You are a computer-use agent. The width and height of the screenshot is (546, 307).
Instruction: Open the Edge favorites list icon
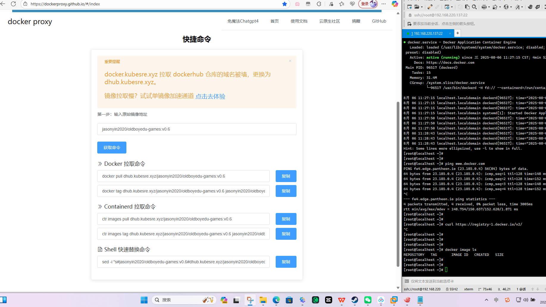[x=342, y=4]
